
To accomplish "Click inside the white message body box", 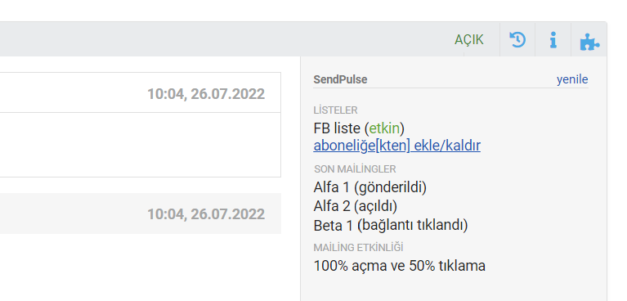I will coord(140,145).
